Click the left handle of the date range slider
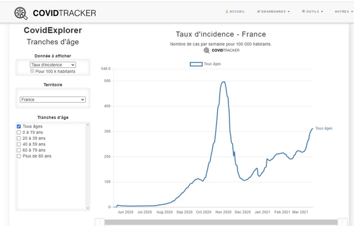Screen dimensions: 354x226 tap(100, 222)
